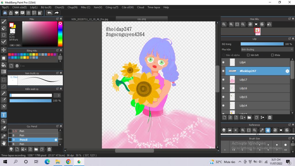
Task: Click the Navigator canvas thumbnail
Action: (x=258, y=31)
